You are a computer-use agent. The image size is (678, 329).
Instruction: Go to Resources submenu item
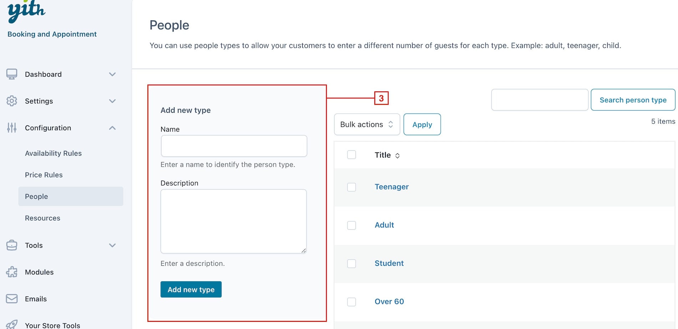coord(42,218)
